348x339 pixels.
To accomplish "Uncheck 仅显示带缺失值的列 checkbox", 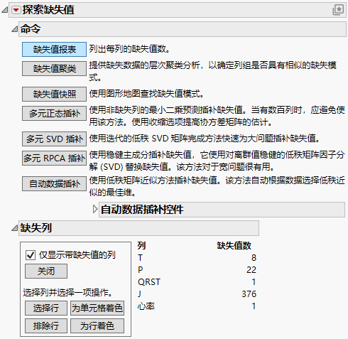I will 31,255.
